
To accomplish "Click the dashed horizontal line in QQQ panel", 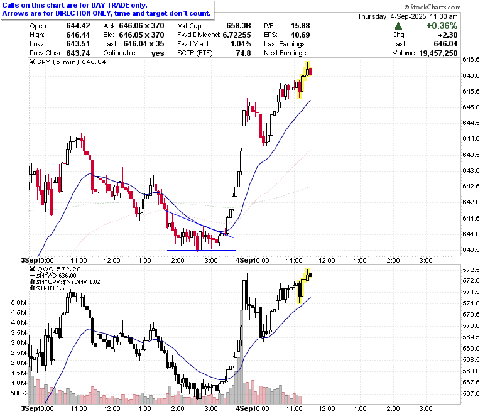I will point(351,325).
